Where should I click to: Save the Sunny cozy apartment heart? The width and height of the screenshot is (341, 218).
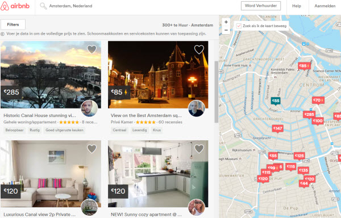point(199,149)
